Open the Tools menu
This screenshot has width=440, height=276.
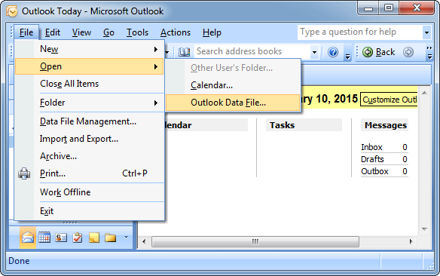(x=137, y=32)
